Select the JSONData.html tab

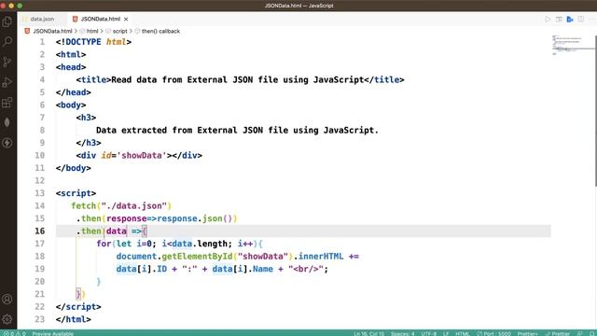(100, 19)
